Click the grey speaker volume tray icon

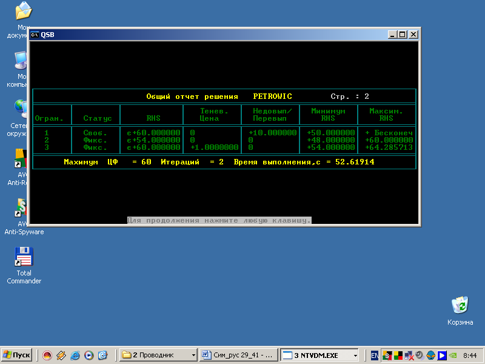tap(420, 356)
